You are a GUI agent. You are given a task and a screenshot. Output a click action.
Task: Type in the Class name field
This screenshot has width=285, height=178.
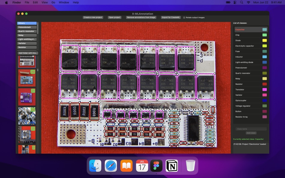[251, 128]
